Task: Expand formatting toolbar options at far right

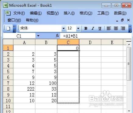Action: pyautogui.click(x=130, y=29)
